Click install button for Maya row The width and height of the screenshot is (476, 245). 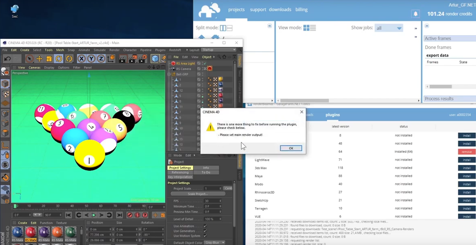coord(467,176)
